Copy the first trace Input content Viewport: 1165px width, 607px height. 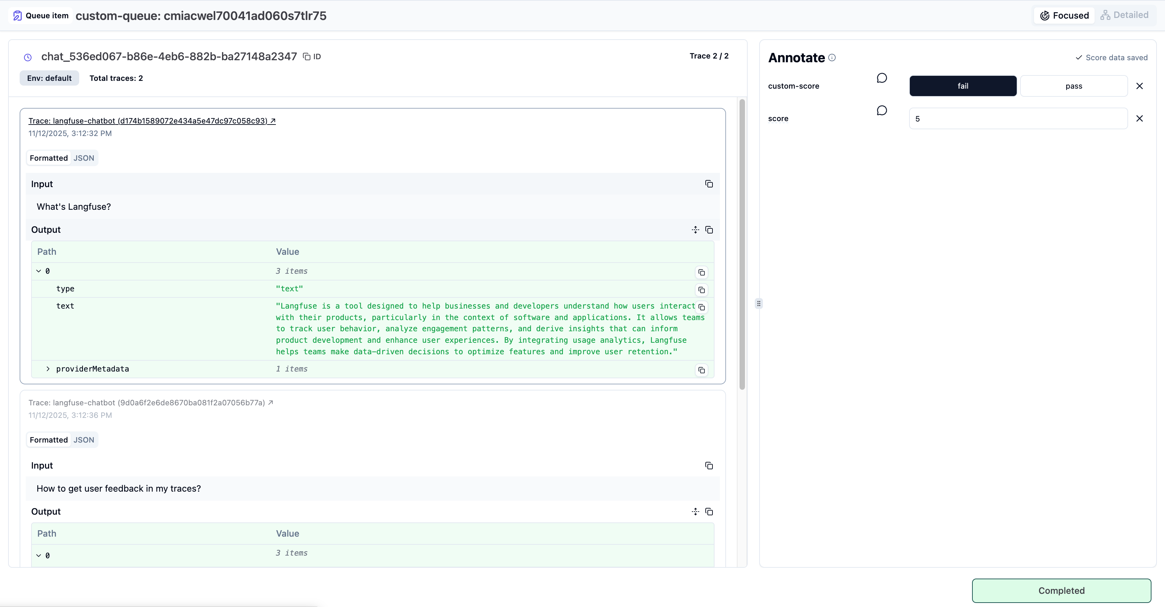(x=709, y=184)
